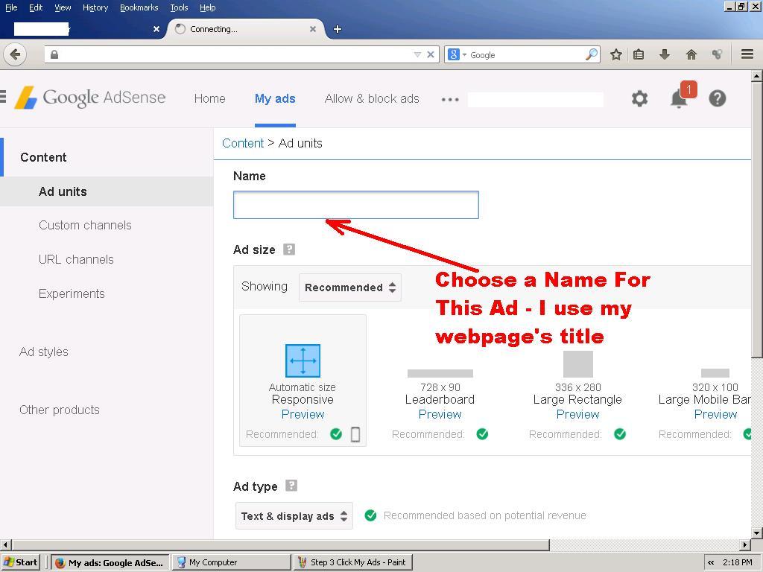This screenshot has height=572, width=763.
Task: Open the AdSense help question icon
Action: tap(718, 99)
